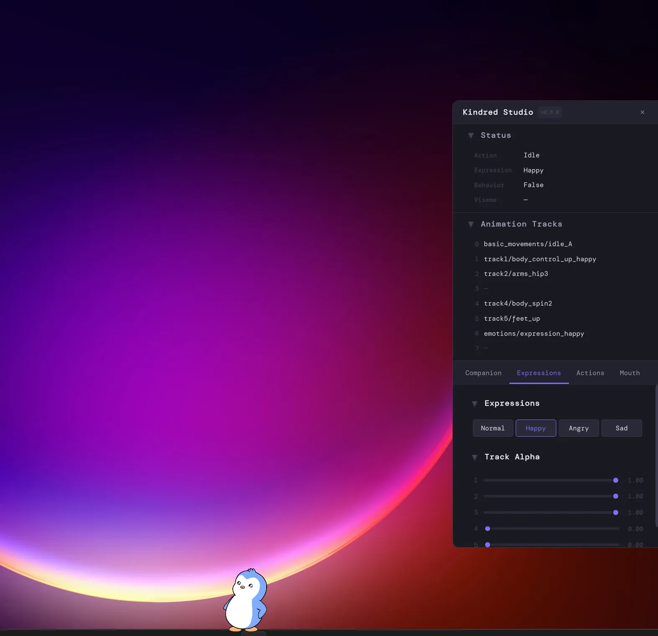This screenshot has height=636, width=658.
Task: Click the Track 1 alpha slider handle
Action: coord(615,480)
